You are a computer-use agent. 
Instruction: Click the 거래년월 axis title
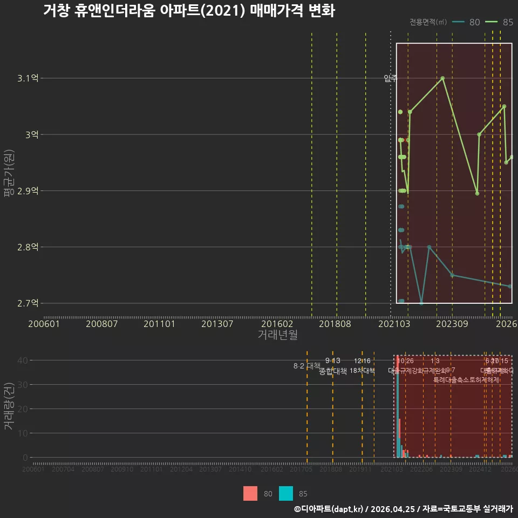(x=277, y=335)
